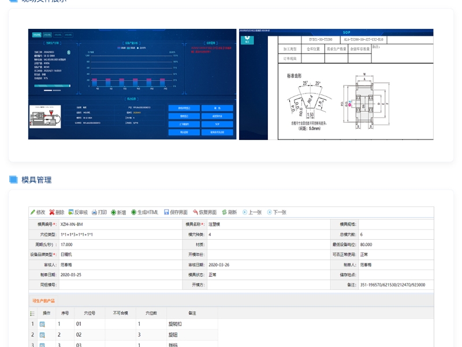Click the 总模穴数 field showing 6

coord(396,235)
